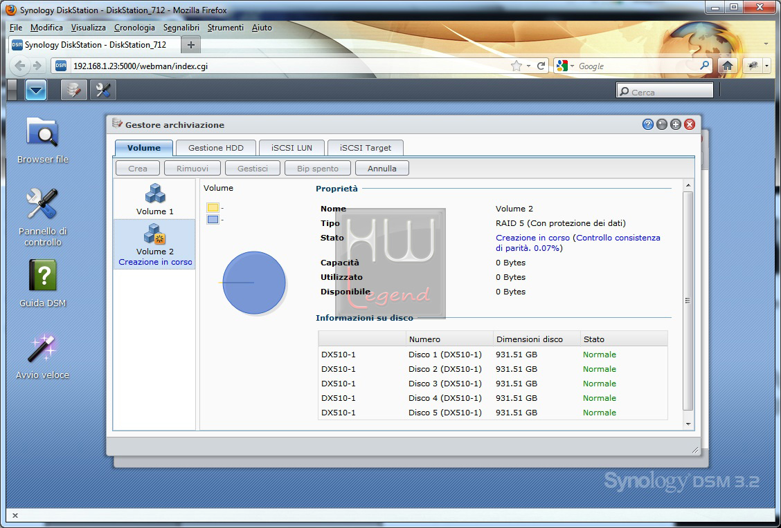Open the Firefox home page button
The image size is (781, 528).
coord(727,66)
